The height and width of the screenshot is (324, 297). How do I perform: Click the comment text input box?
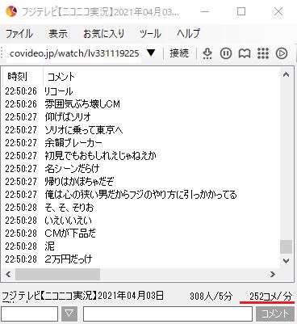point(168,313)
